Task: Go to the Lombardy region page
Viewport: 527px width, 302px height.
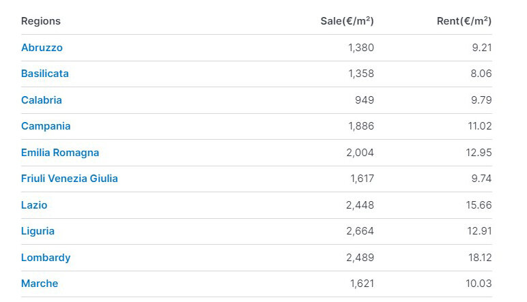Action: pyautogui.click(x=46, y=258)
